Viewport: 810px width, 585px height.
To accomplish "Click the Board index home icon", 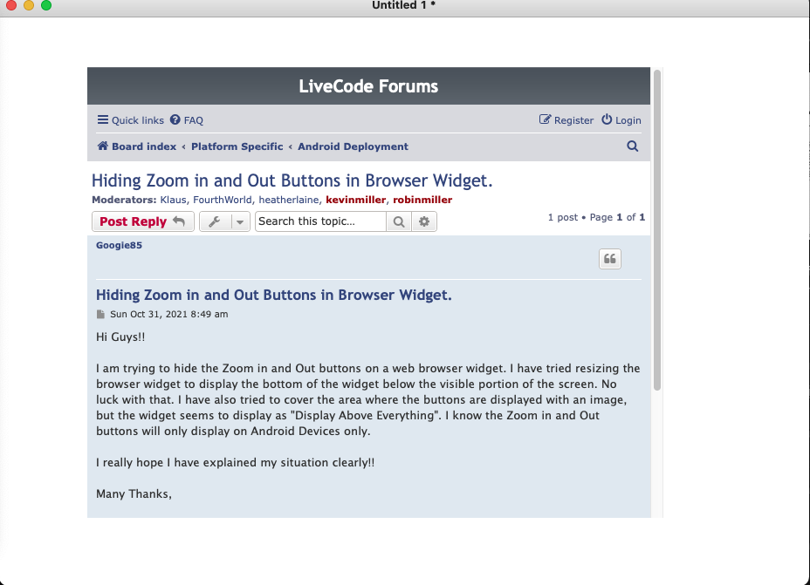I will (103, 146).
